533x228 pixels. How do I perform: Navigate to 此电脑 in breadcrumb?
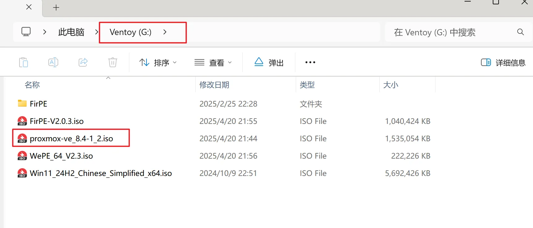click(x=71, y=32)
